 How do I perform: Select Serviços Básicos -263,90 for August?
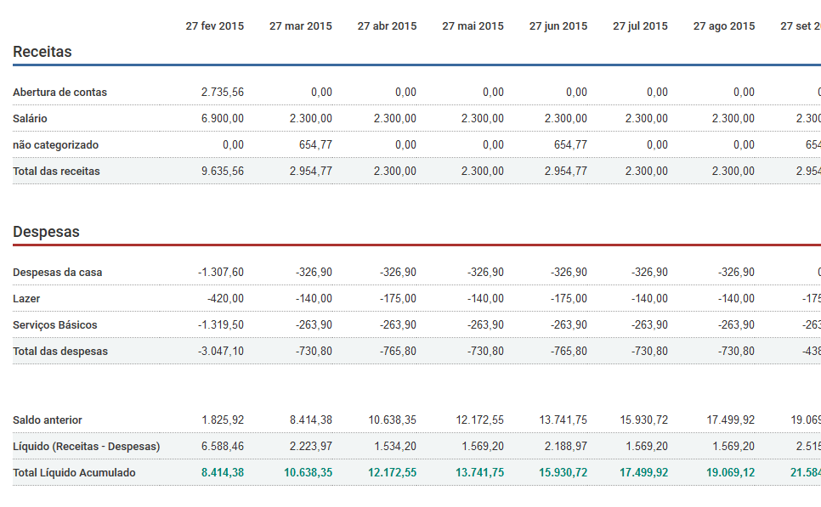point(736,325)
